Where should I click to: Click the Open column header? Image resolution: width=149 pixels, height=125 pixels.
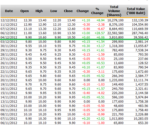24,11
